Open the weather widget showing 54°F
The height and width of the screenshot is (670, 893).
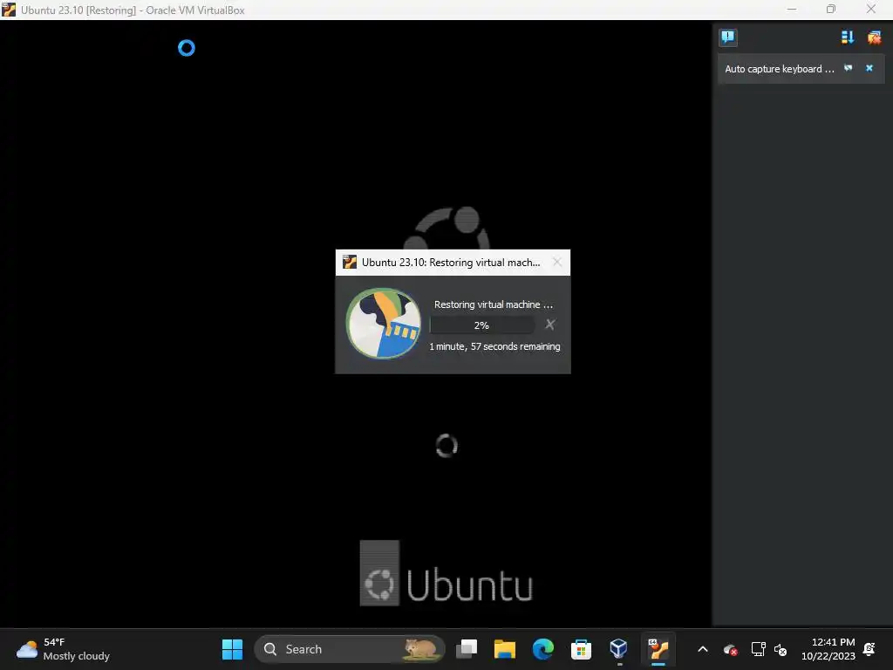point(63,649)
